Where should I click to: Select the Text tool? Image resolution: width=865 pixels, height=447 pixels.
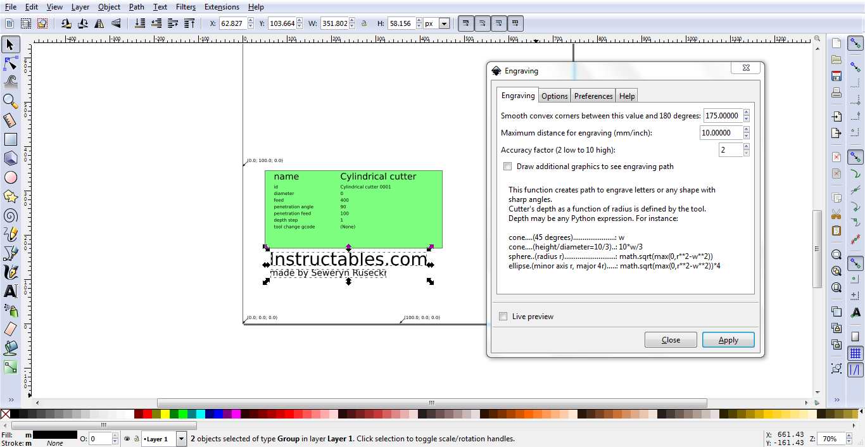10,290
